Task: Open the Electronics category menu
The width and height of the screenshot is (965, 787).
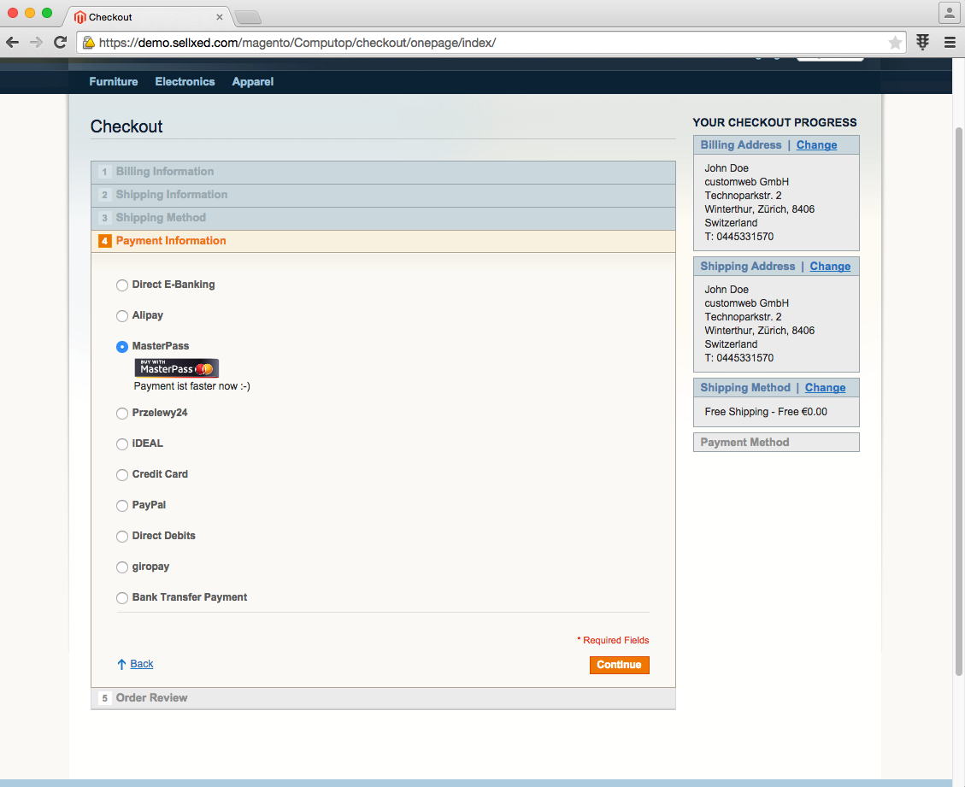Action: click(x=185, y=82)
